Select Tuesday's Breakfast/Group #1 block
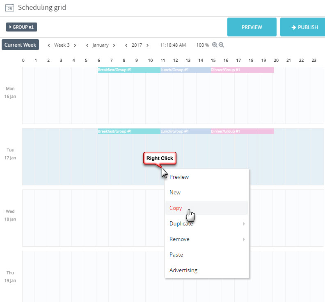 point(129,131)
